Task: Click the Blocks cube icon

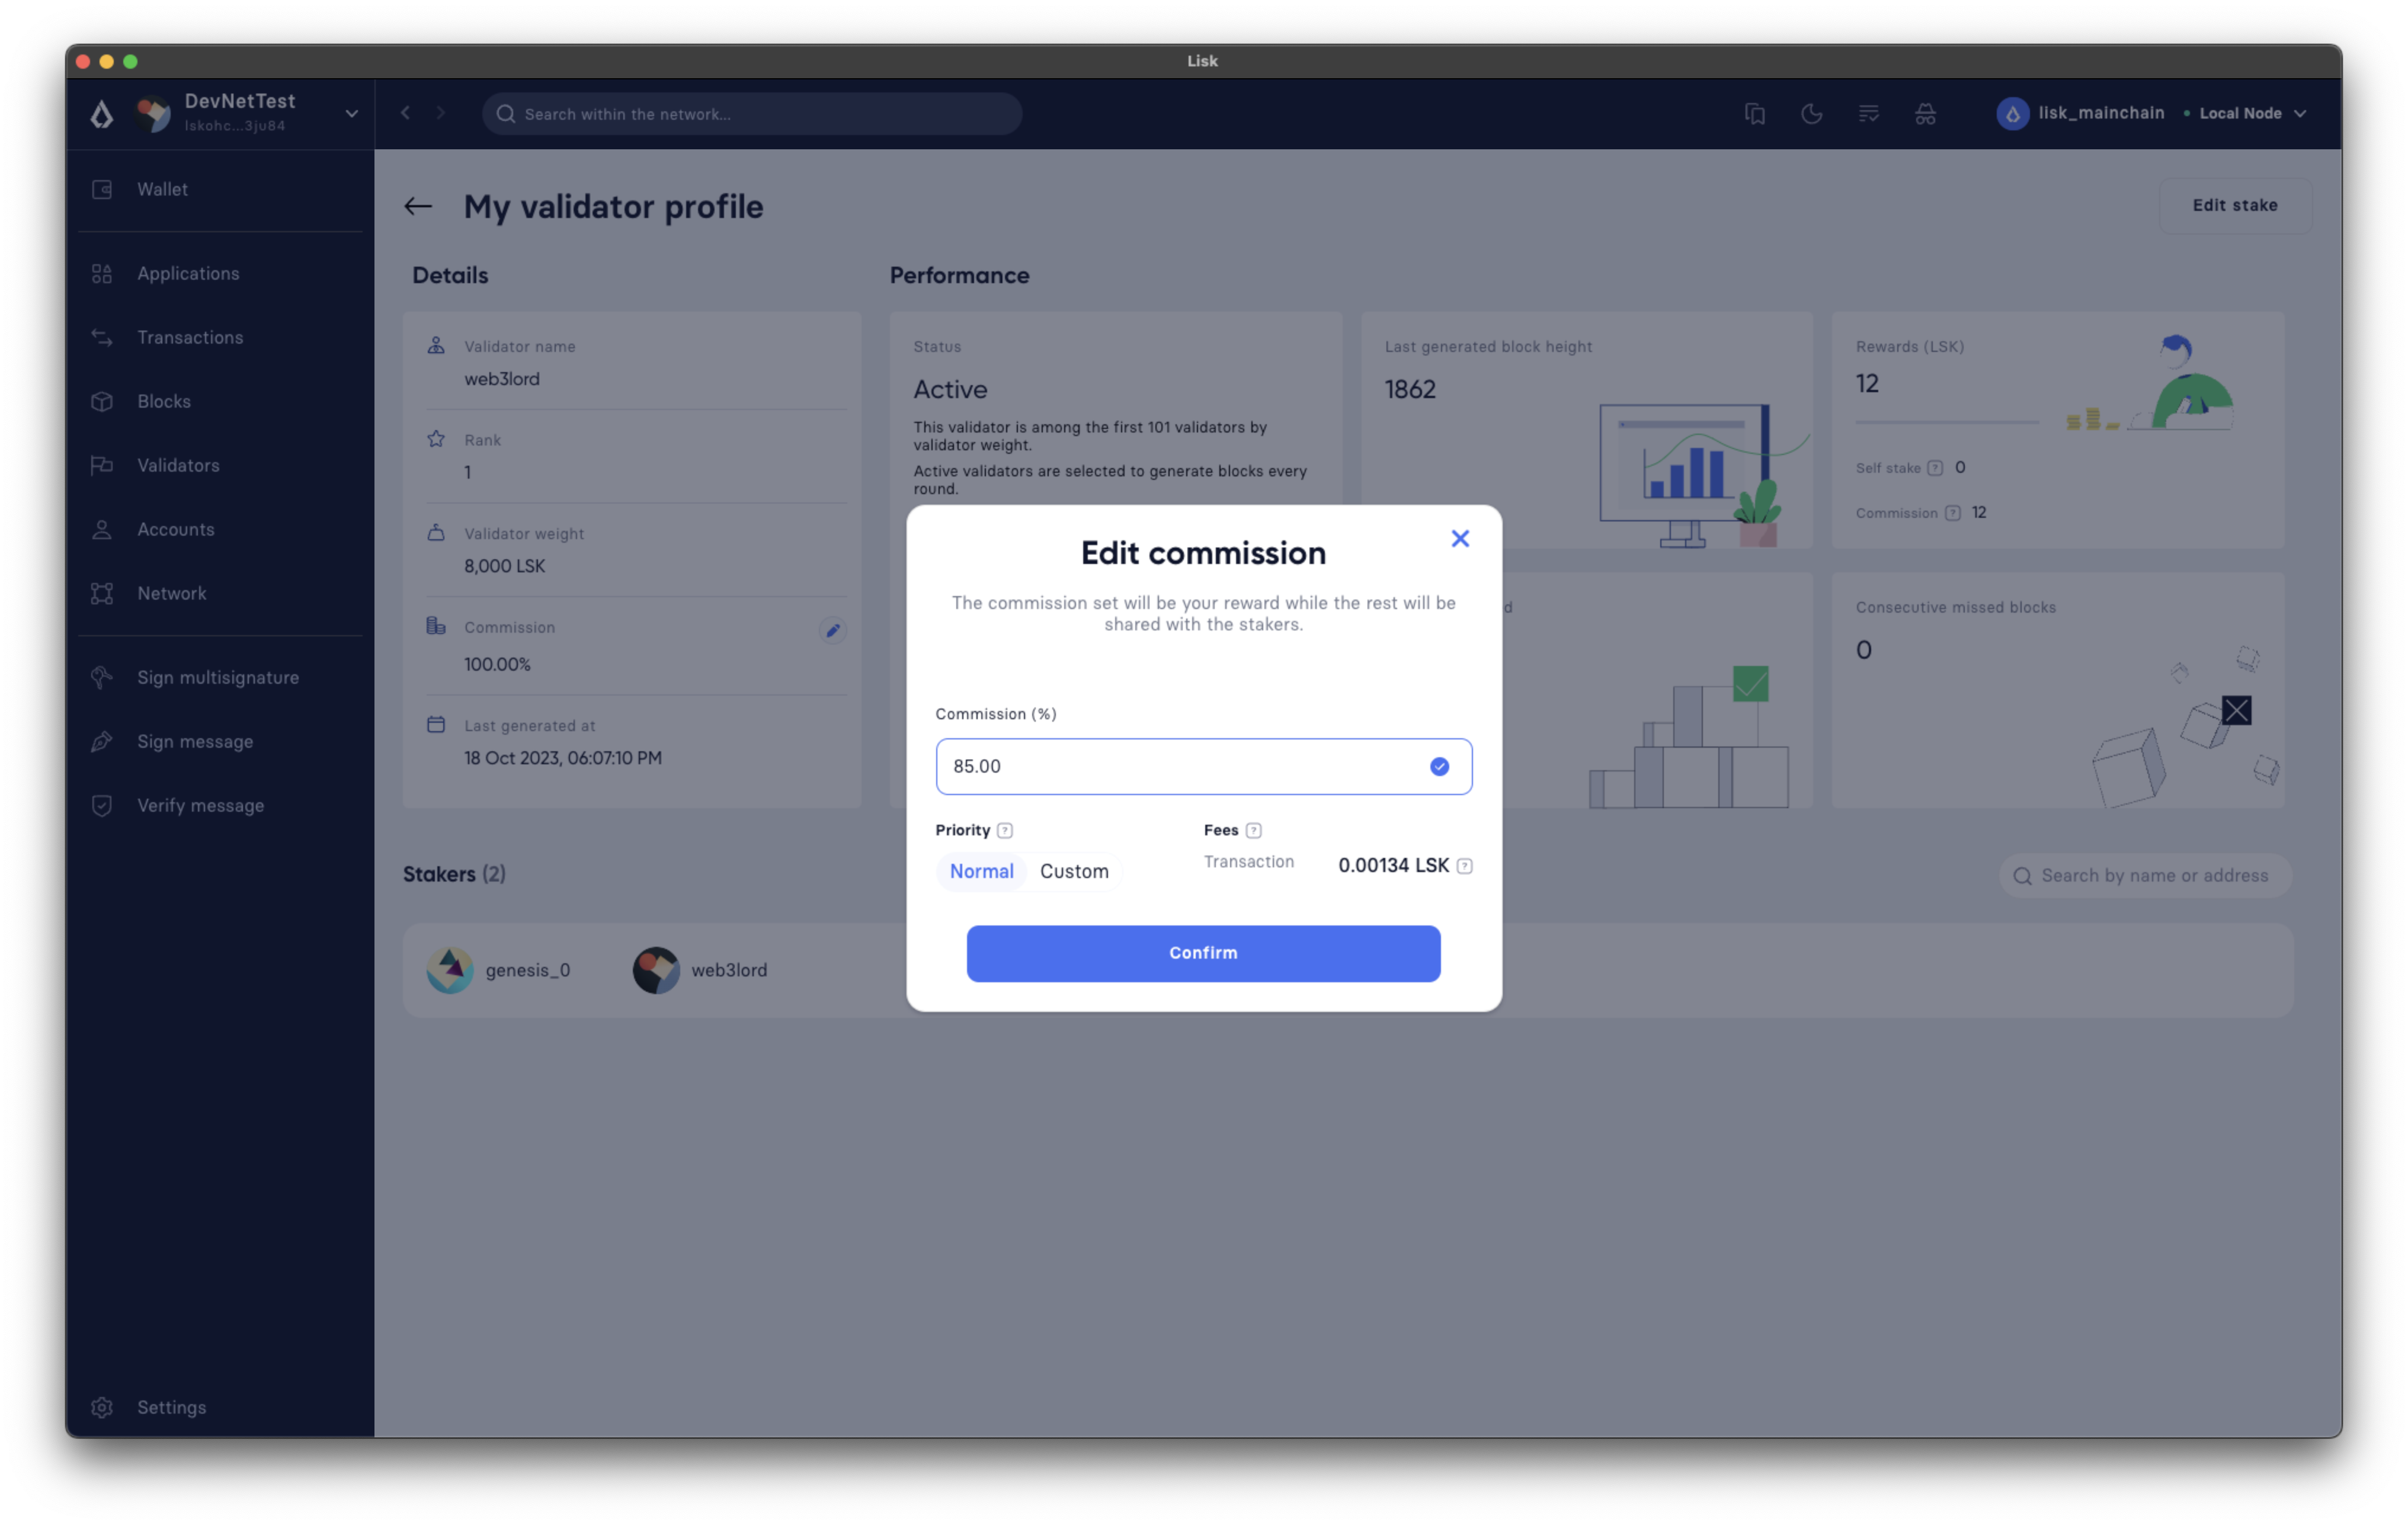Action: (x=102, y=401)
